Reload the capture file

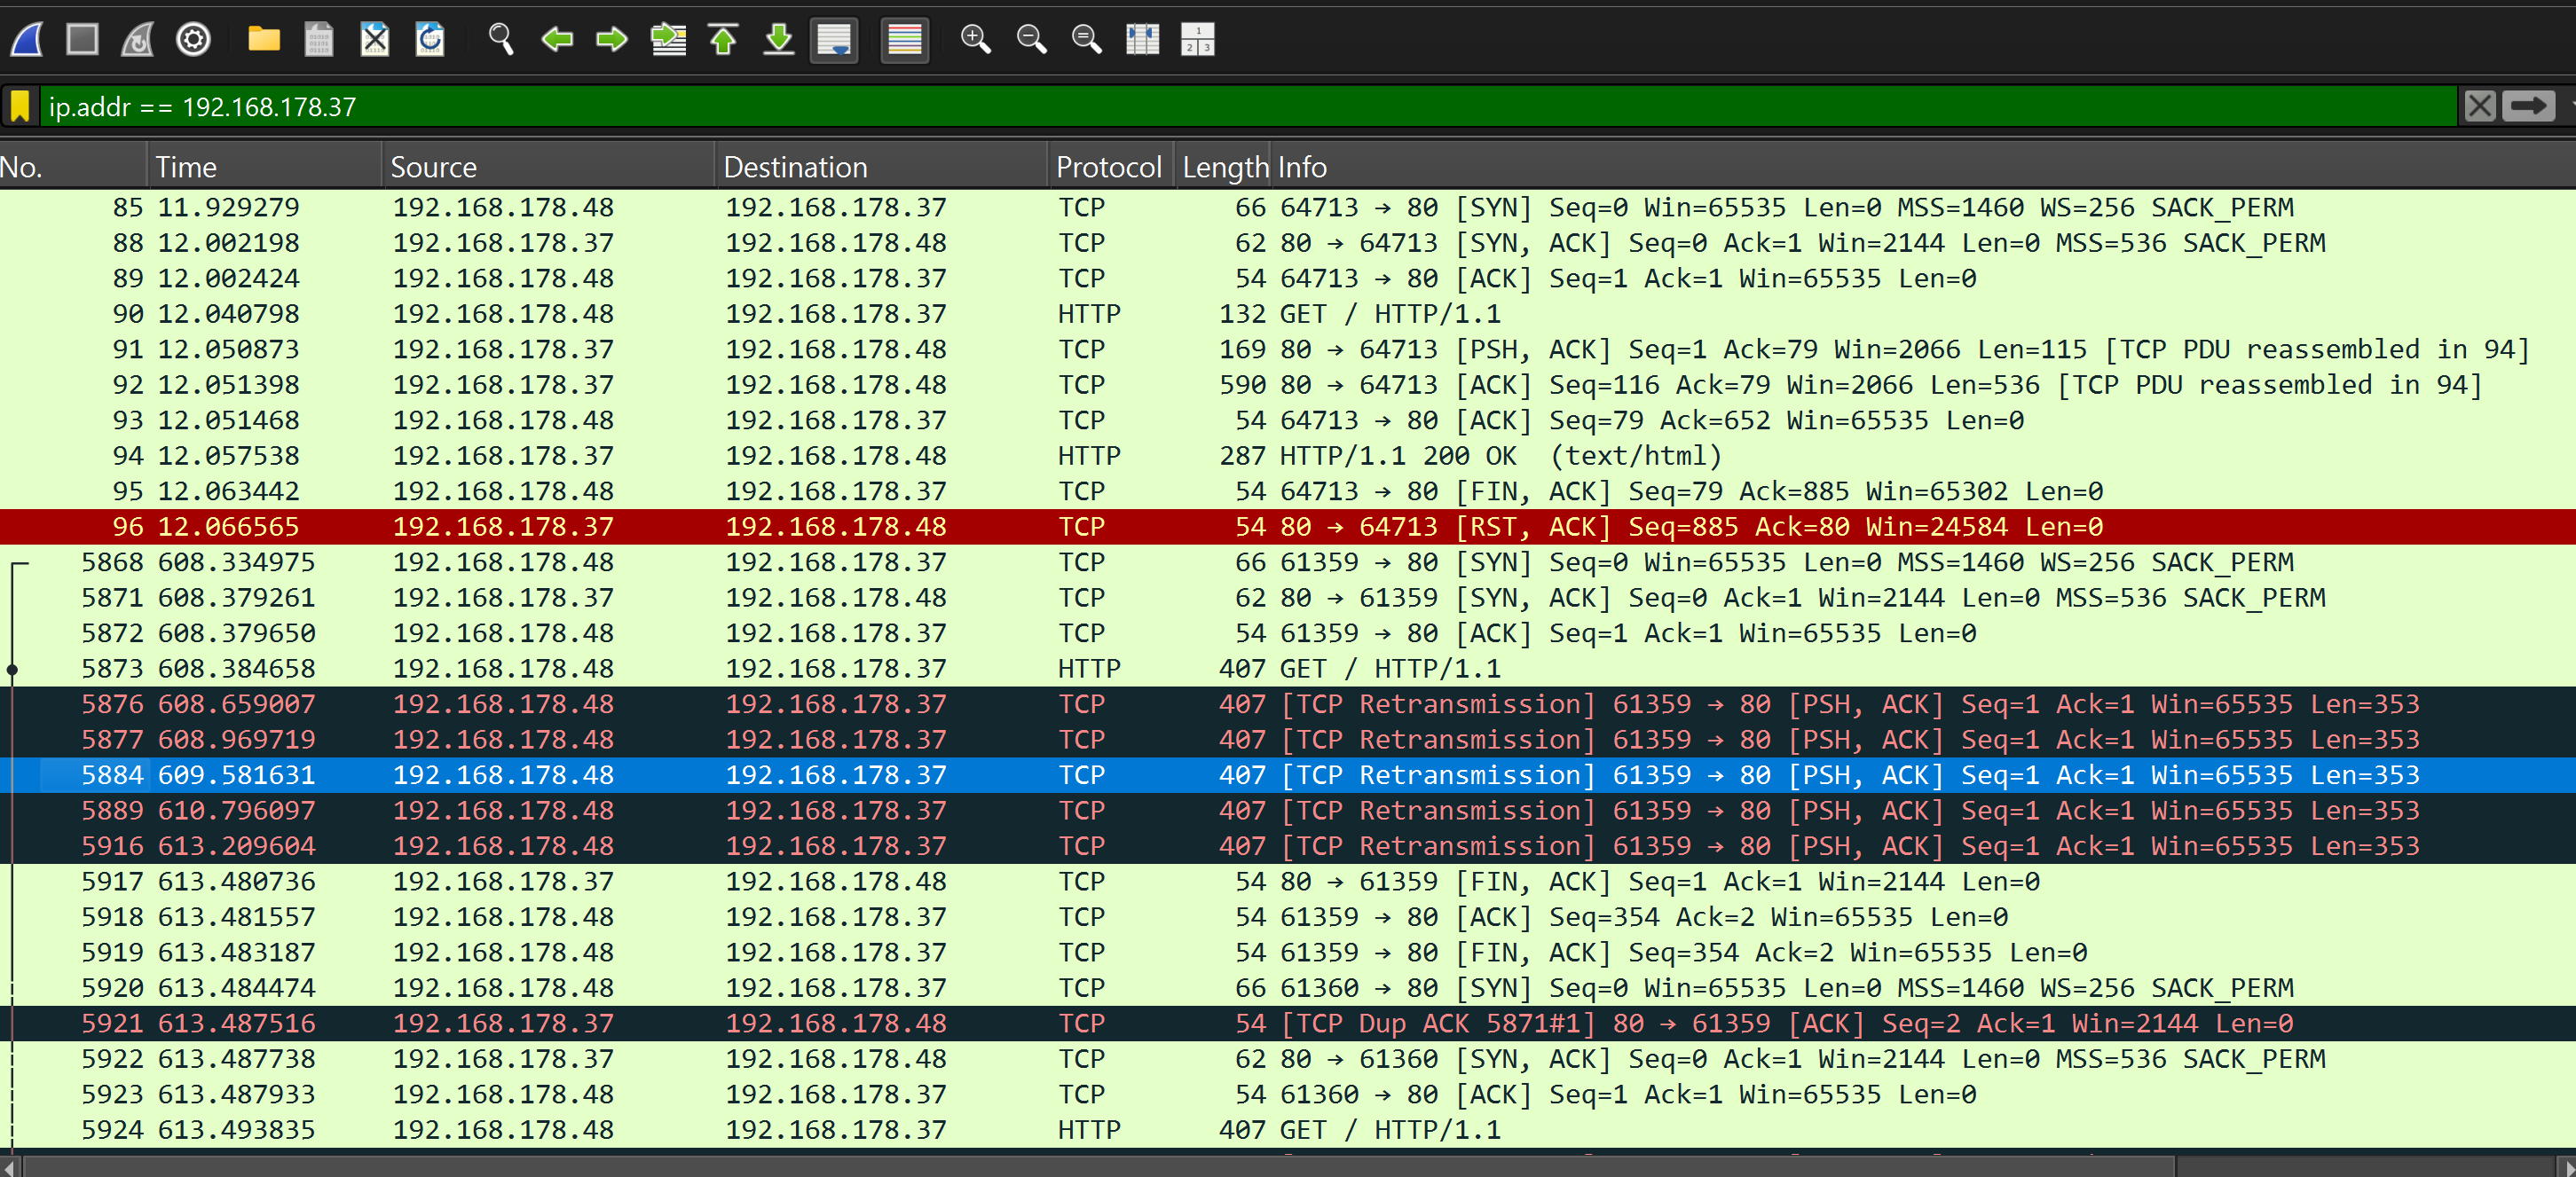coord(430,40)
